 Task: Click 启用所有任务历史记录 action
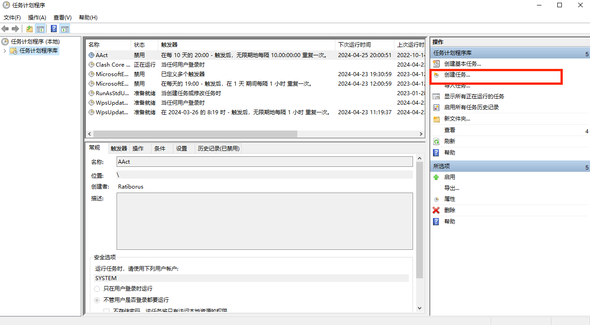pyautogui.click(x=471, y=107)
